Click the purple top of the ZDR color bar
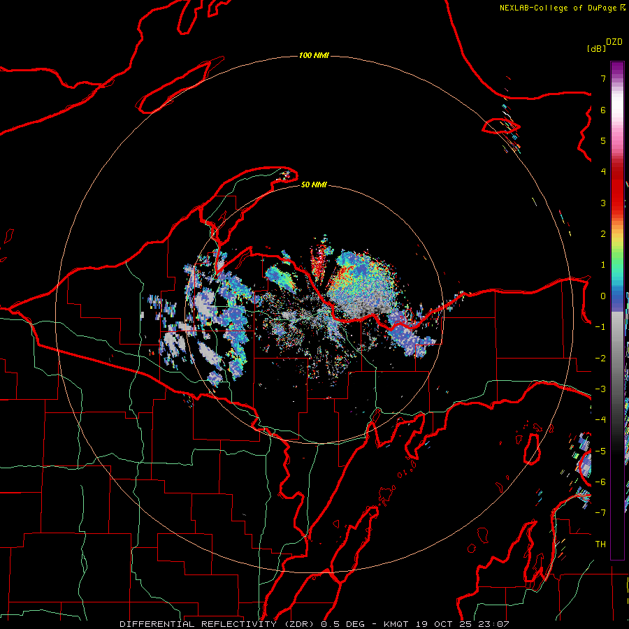Viewport: 629px width, 629px height. click(x=617, y=68)
